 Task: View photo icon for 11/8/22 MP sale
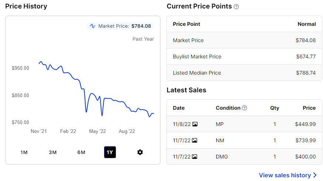pos(195,124)
